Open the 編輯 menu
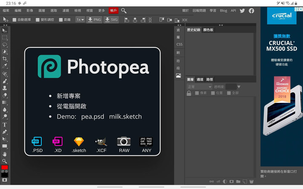 pos(18,10)
